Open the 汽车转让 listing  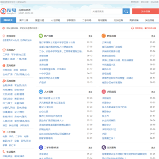[44, 154]
